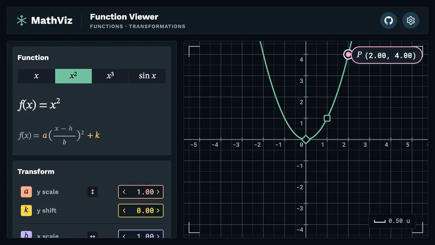Click the y-axis label -4
435x245 pixels.
[x=300, y=230]
